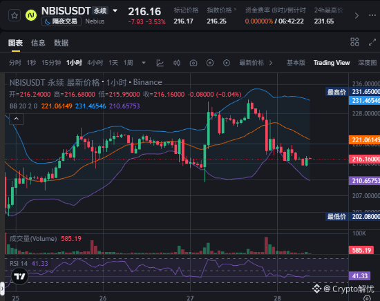Expand the left side panel arrow
This screenshot has width=380, height=301.
[2, 289]
